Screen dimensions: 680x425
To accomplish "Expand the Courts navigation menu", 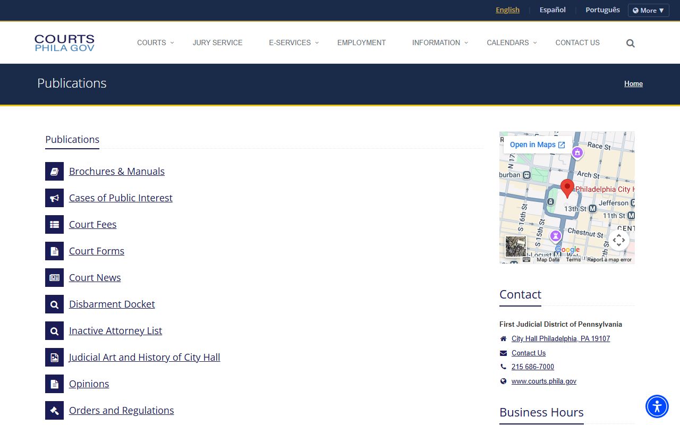I will (155, 42).
